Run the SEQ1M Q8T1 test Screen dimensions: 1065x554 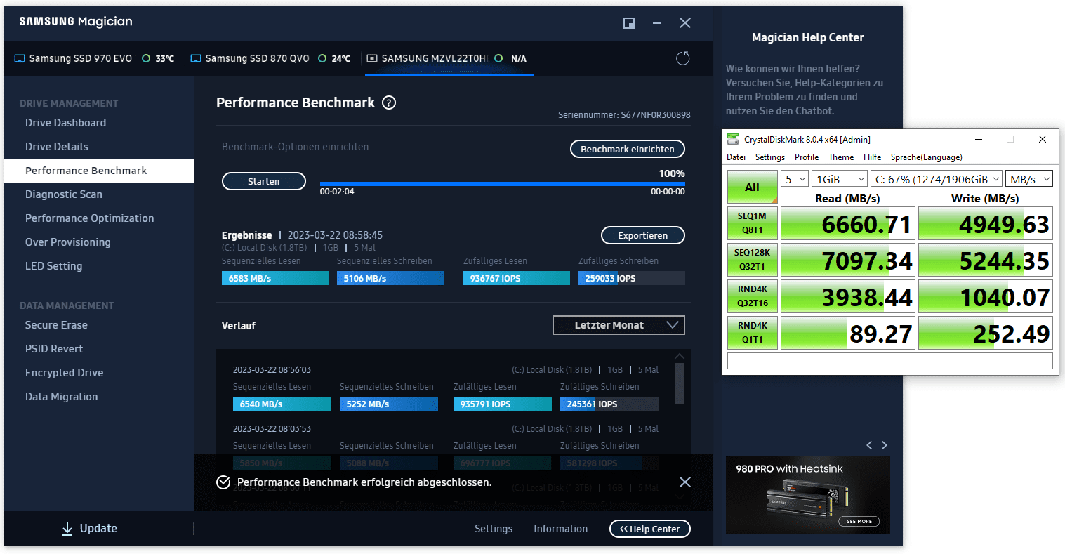(753, 223)
